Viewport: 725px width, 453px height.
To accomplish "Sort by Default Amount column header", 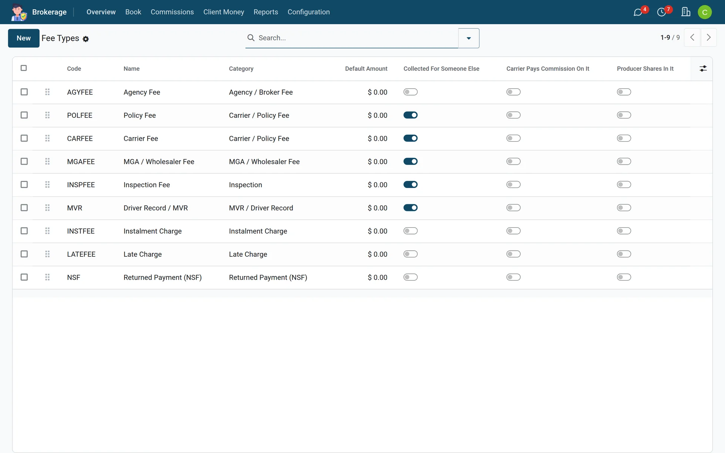I will pyautogui.click(x=366, y=69).
